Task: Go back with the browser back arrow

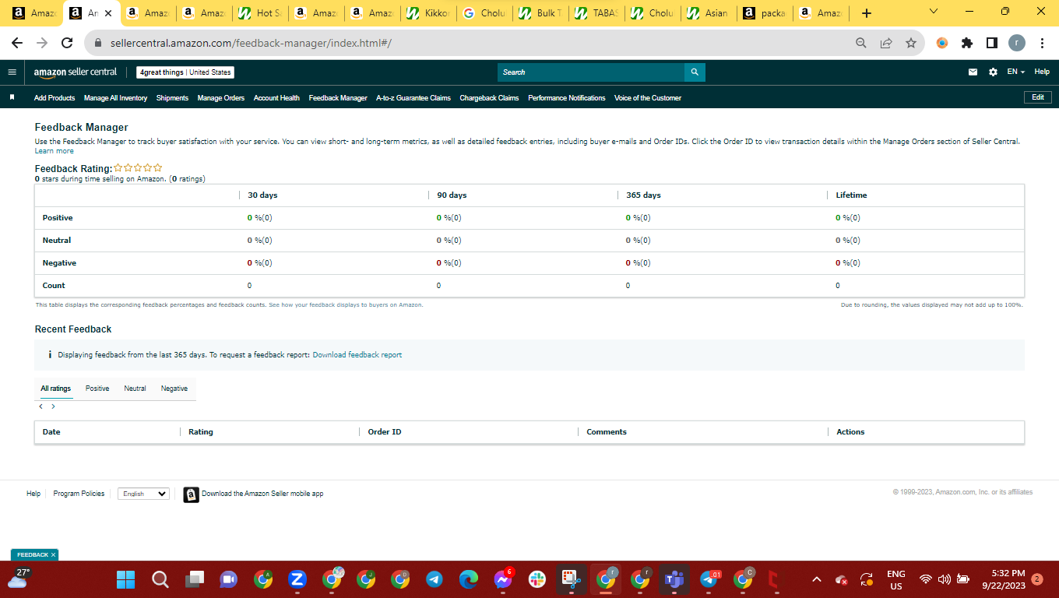Action: (x=17, y=43)
